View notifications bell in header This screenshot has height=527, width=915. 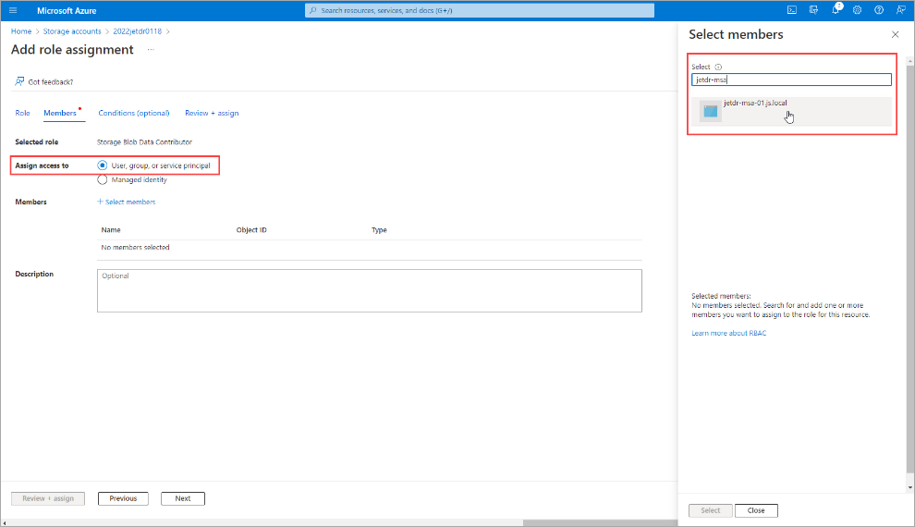(836, 10)
